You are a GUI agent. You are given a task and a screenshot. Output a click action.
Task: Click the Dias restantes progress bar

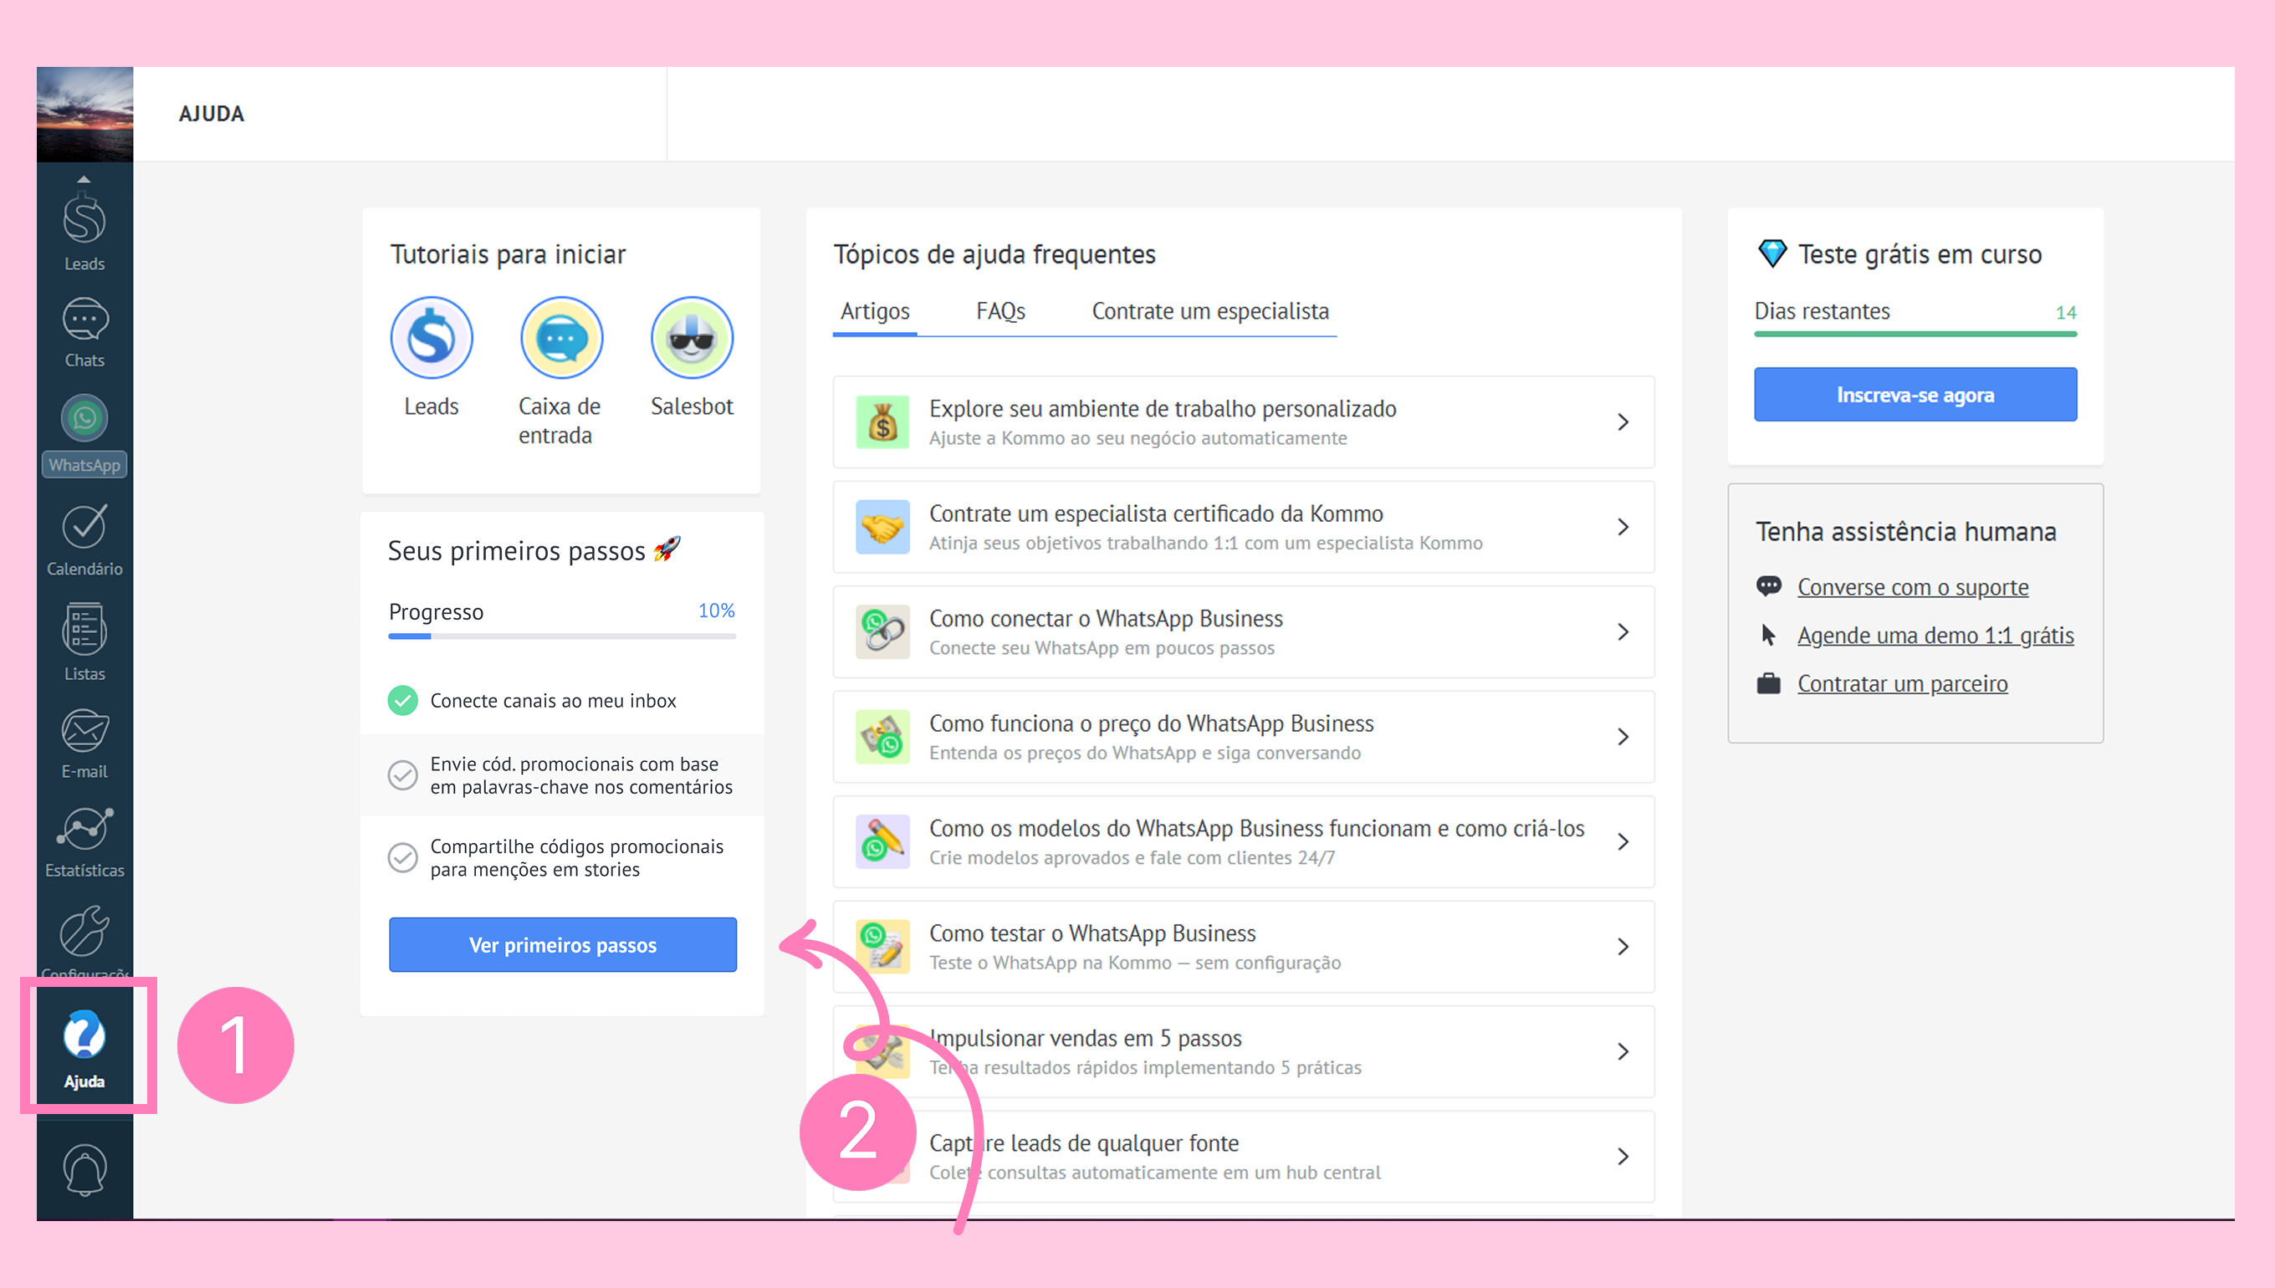pos(1915,334)
